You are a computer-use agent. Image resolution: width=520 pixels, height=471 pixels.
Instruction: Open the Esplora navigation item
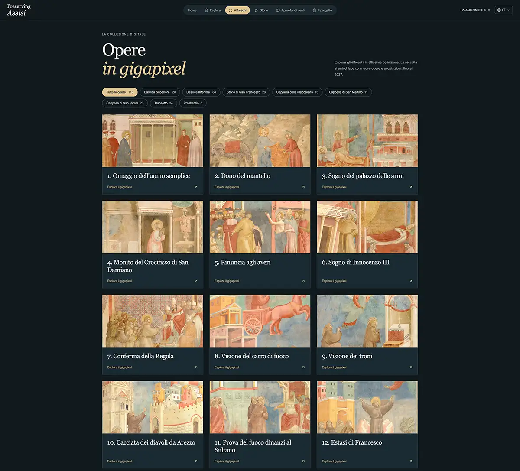click(x=212, y=10)
